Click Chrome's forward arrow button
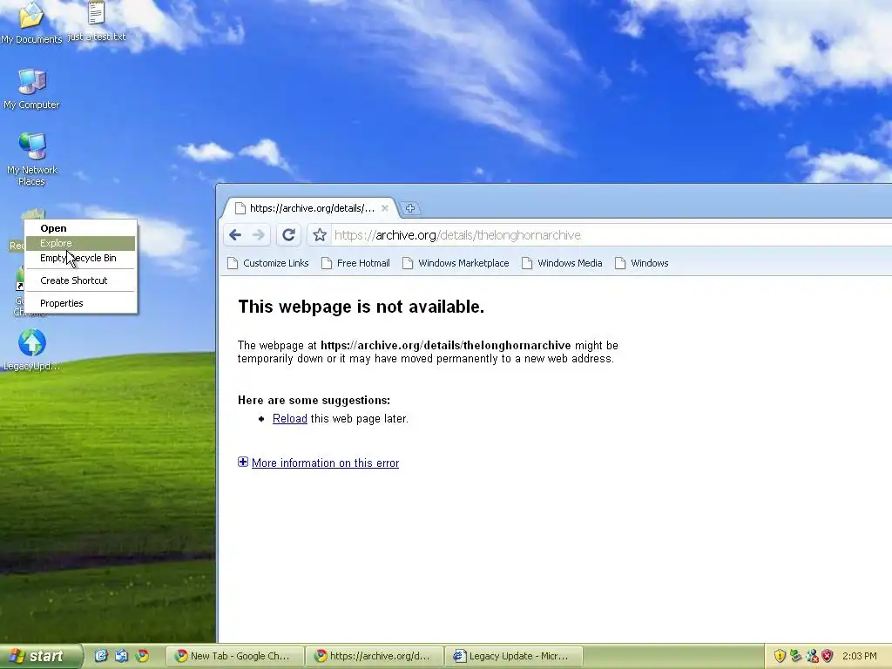892x669 pixels. [259, 235]
